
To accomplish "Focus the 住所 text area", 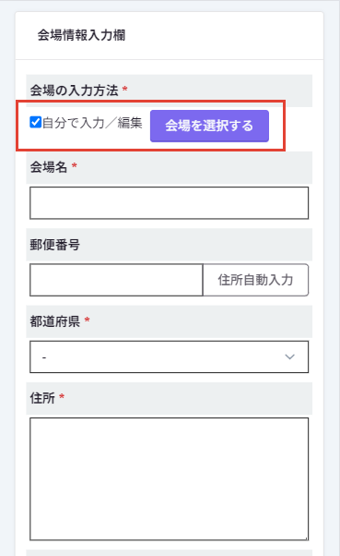I will click(170, 479).
